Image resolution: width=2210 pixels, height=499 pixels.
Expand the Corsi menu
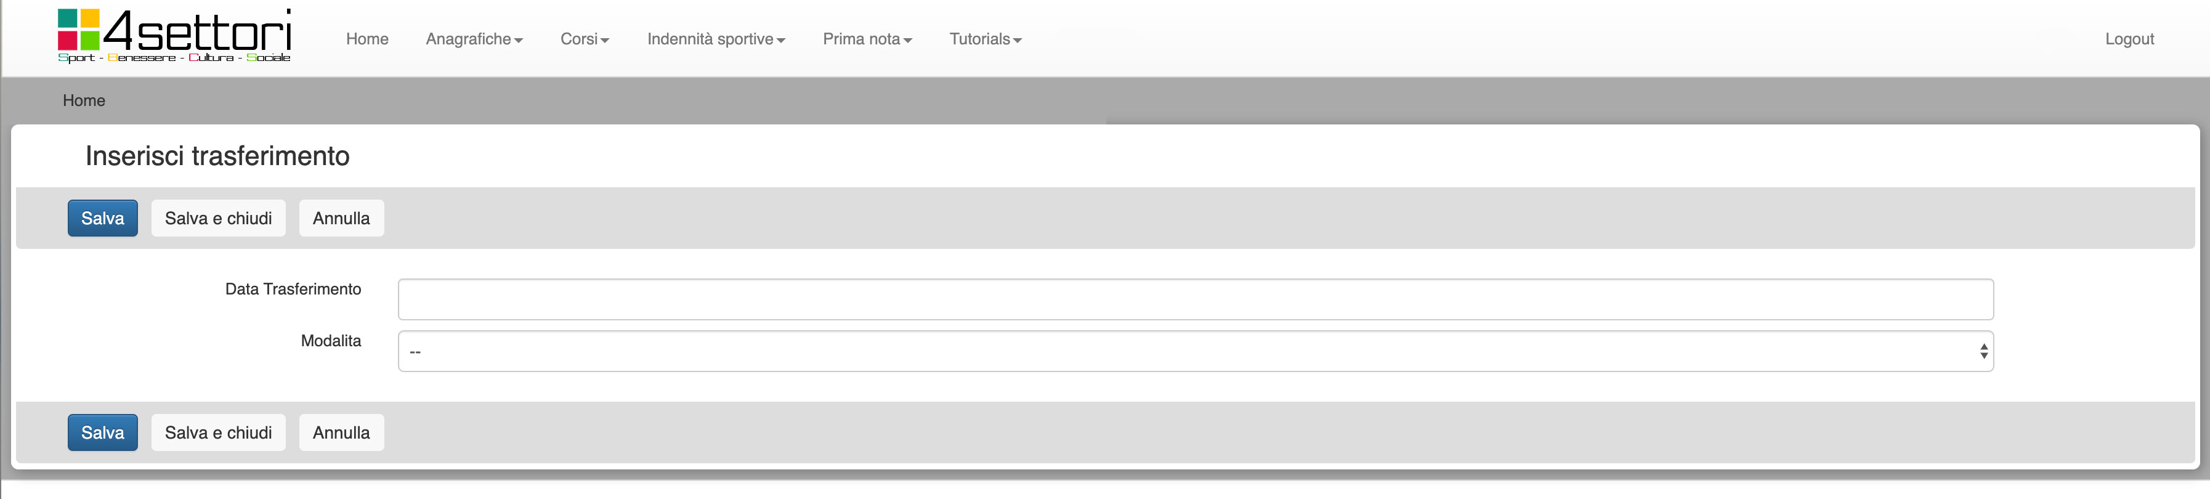tap(585, 39)
